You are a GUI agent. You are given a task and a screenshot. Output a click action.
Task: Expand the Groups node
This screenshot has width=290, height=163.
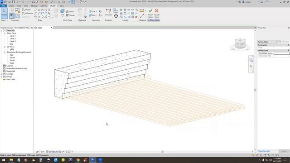click(x=2, y=77)
